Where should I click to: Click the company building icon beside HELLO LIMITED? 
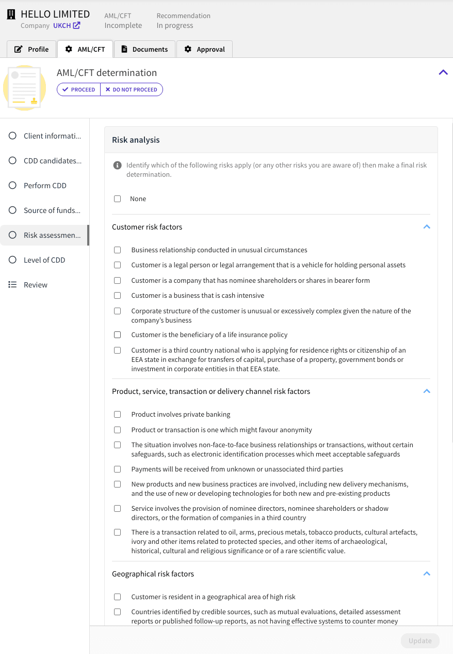tap(11, 14)
